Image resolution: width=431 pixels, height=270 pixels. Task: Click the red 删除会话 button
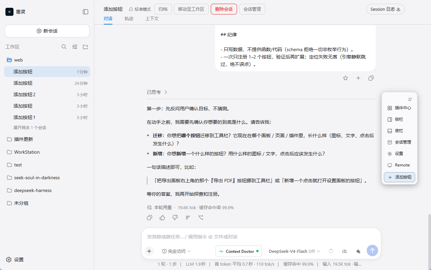coord(224,9)
